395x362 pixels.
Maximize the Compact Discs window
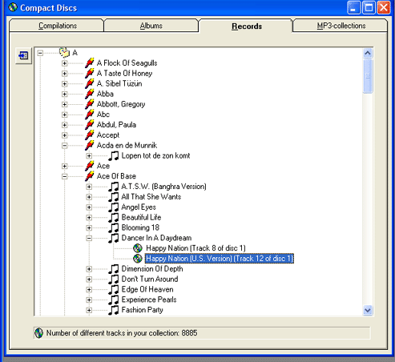[369, 7]
